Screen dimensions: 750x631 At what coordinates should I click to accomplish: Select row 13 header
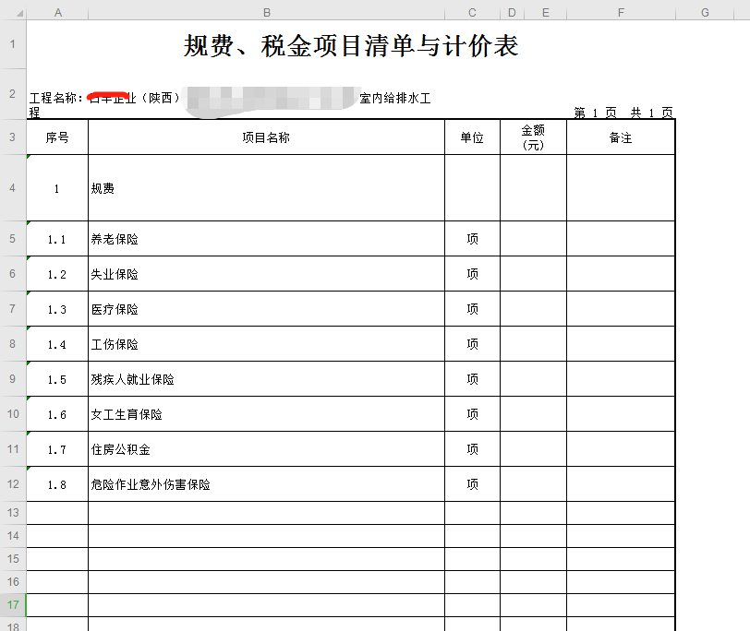[x=13, y=513]
